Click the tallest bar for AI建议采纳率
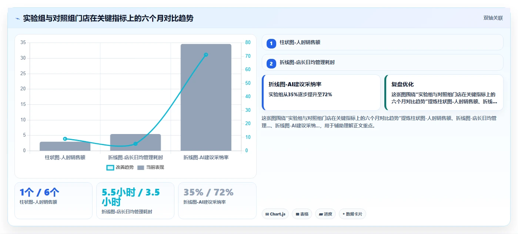 point(206,97)
